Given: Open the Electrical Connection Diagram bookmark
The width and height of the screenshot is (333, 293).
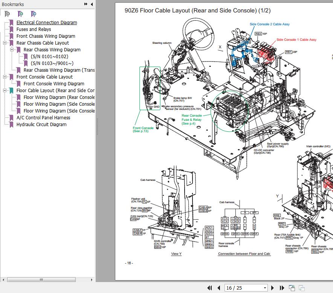Looking at the screenshot, I should 46,23.
